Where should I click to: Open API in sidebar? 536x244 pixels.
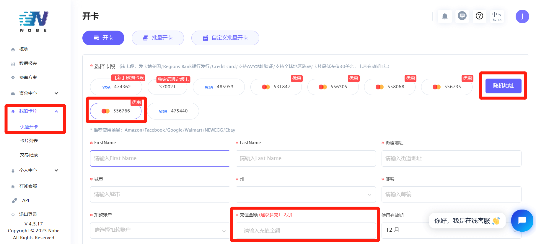(x=26, y=200)
